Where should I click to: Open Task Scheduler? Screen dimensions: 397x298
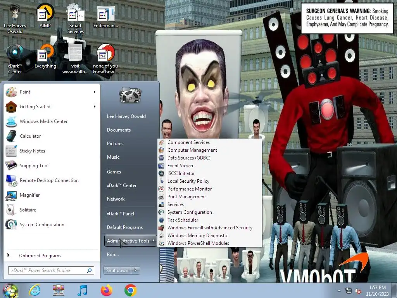click(210, 220)
